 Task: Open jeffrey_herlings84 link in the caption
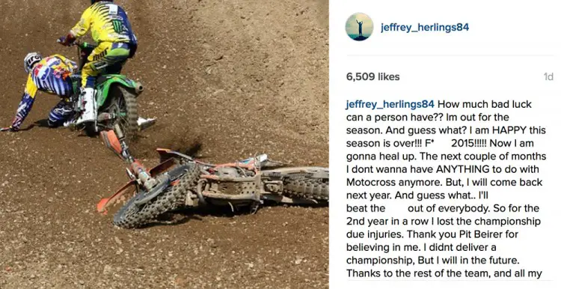[x=390, y=105]
